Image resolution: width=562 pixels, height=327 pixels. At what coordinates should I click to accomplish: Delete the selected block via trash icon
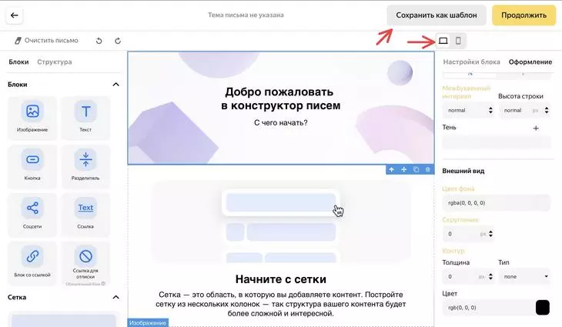(x=427, y=169)
